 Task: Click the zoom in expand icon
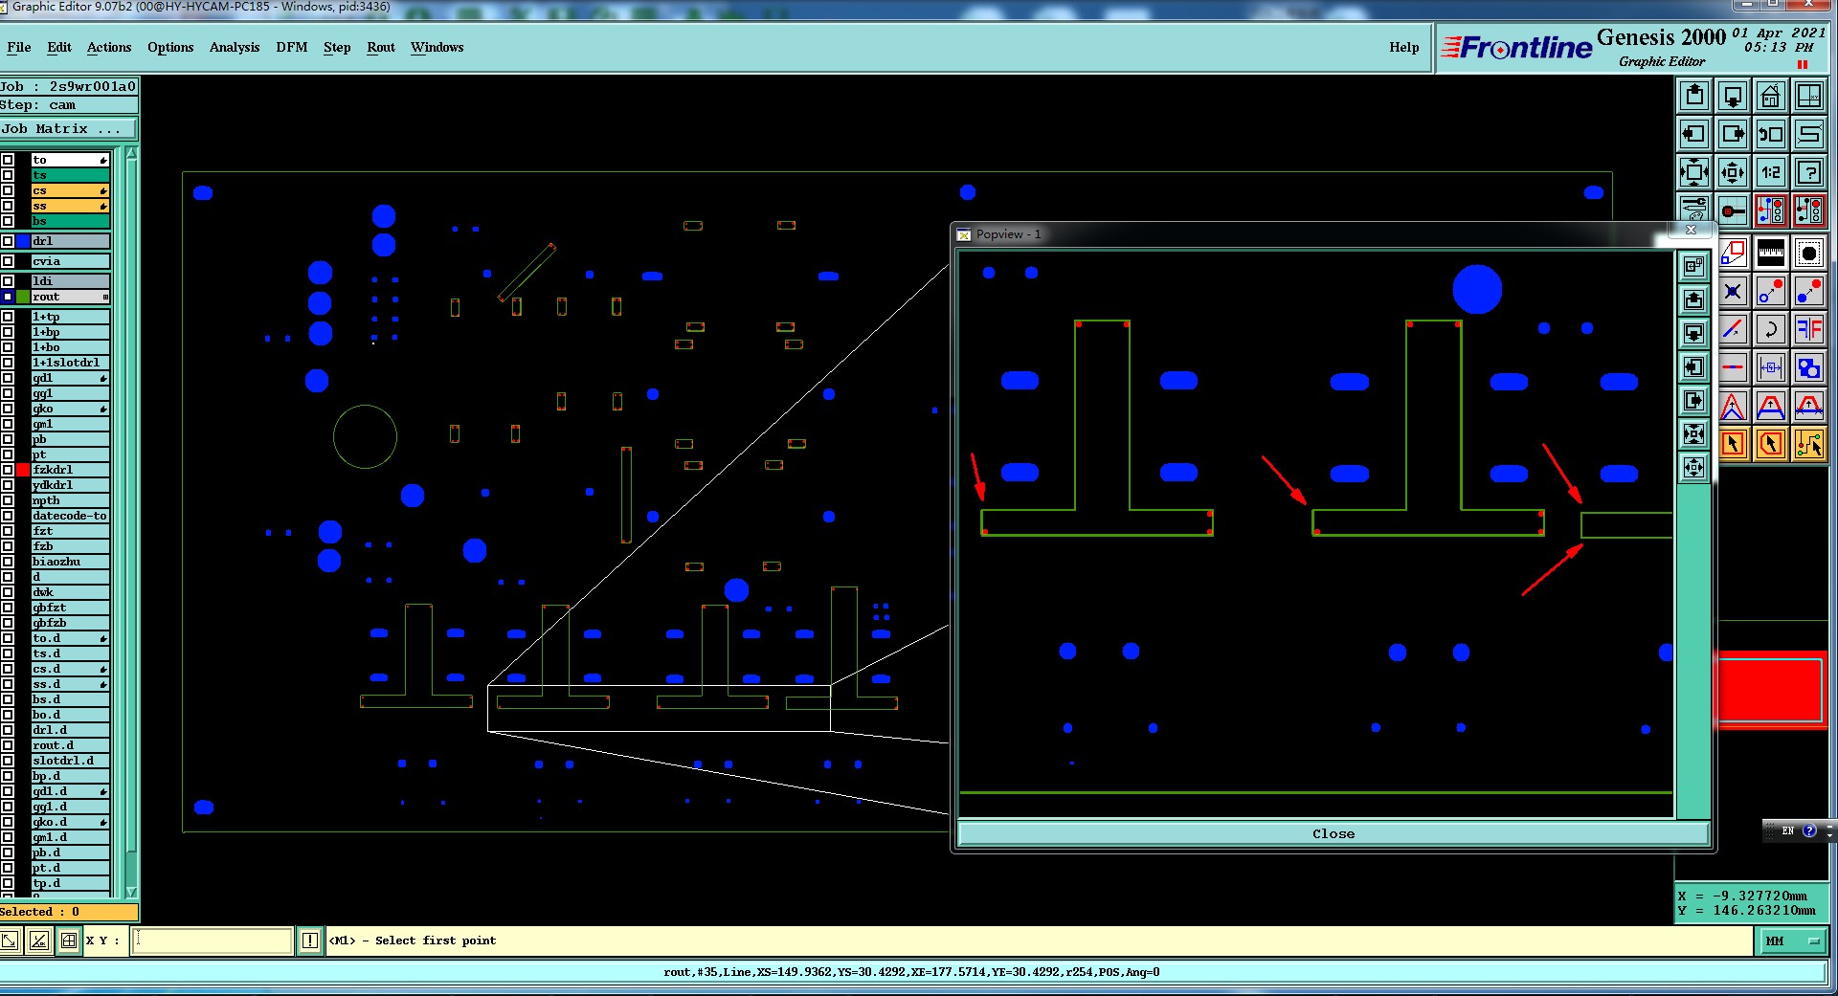point(1694,172)
